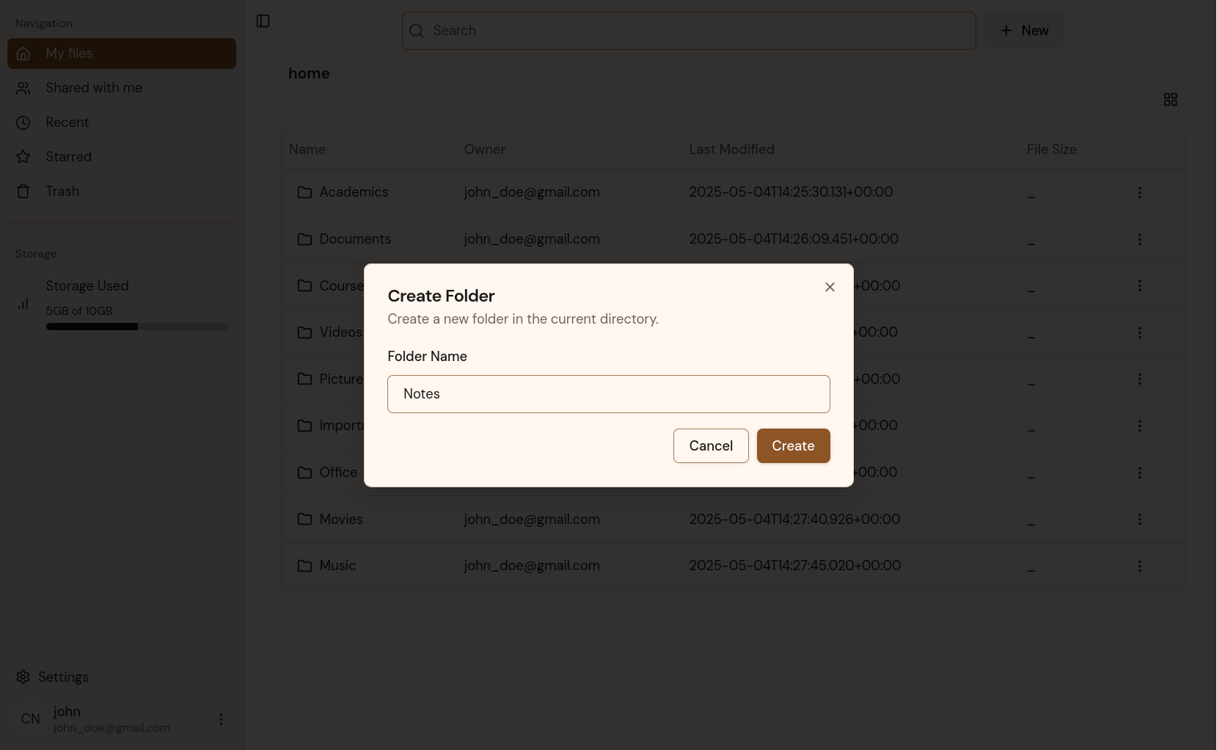Click the star icon beside Starred
This screenshot has height=750, width=1217.
23,157
